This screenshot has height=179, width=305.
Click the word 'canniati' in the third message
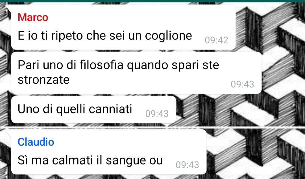pos(110,109)
